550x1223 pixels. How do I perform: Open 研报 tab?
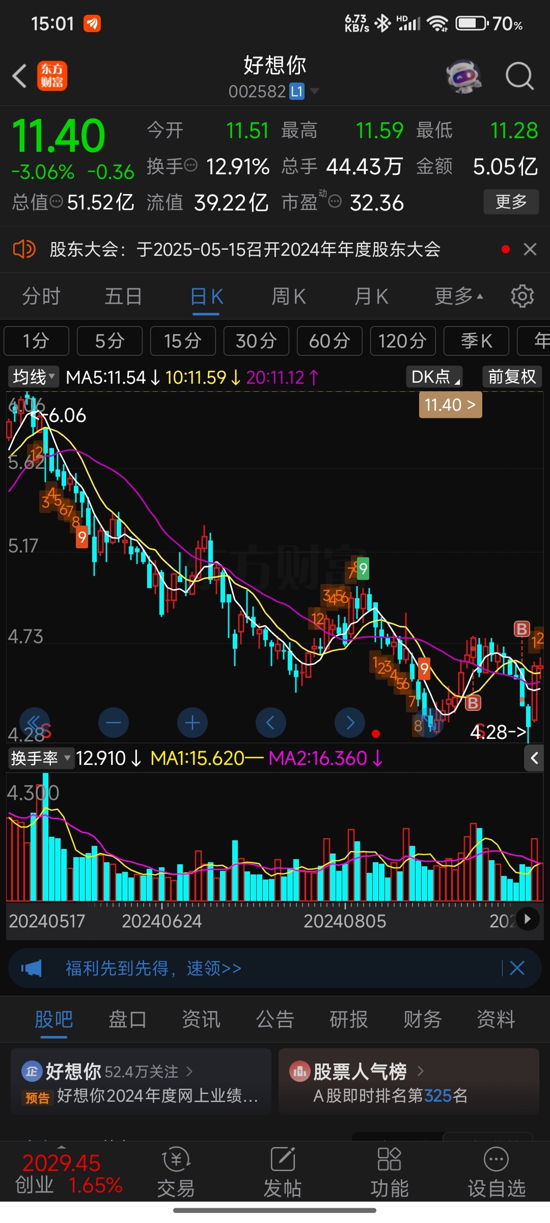point(349,1019)
